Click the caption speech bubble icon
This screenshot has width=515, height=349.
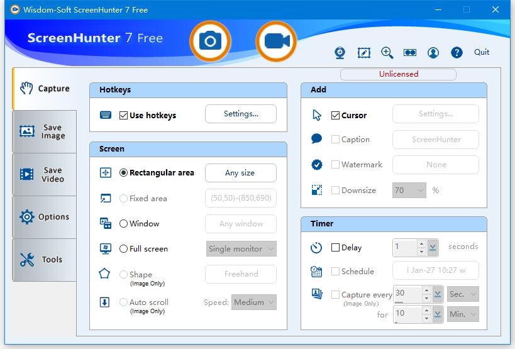(x=317, y=138)
